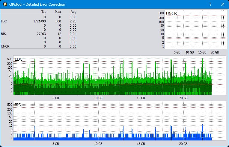Select BIS max value 12

59,34
